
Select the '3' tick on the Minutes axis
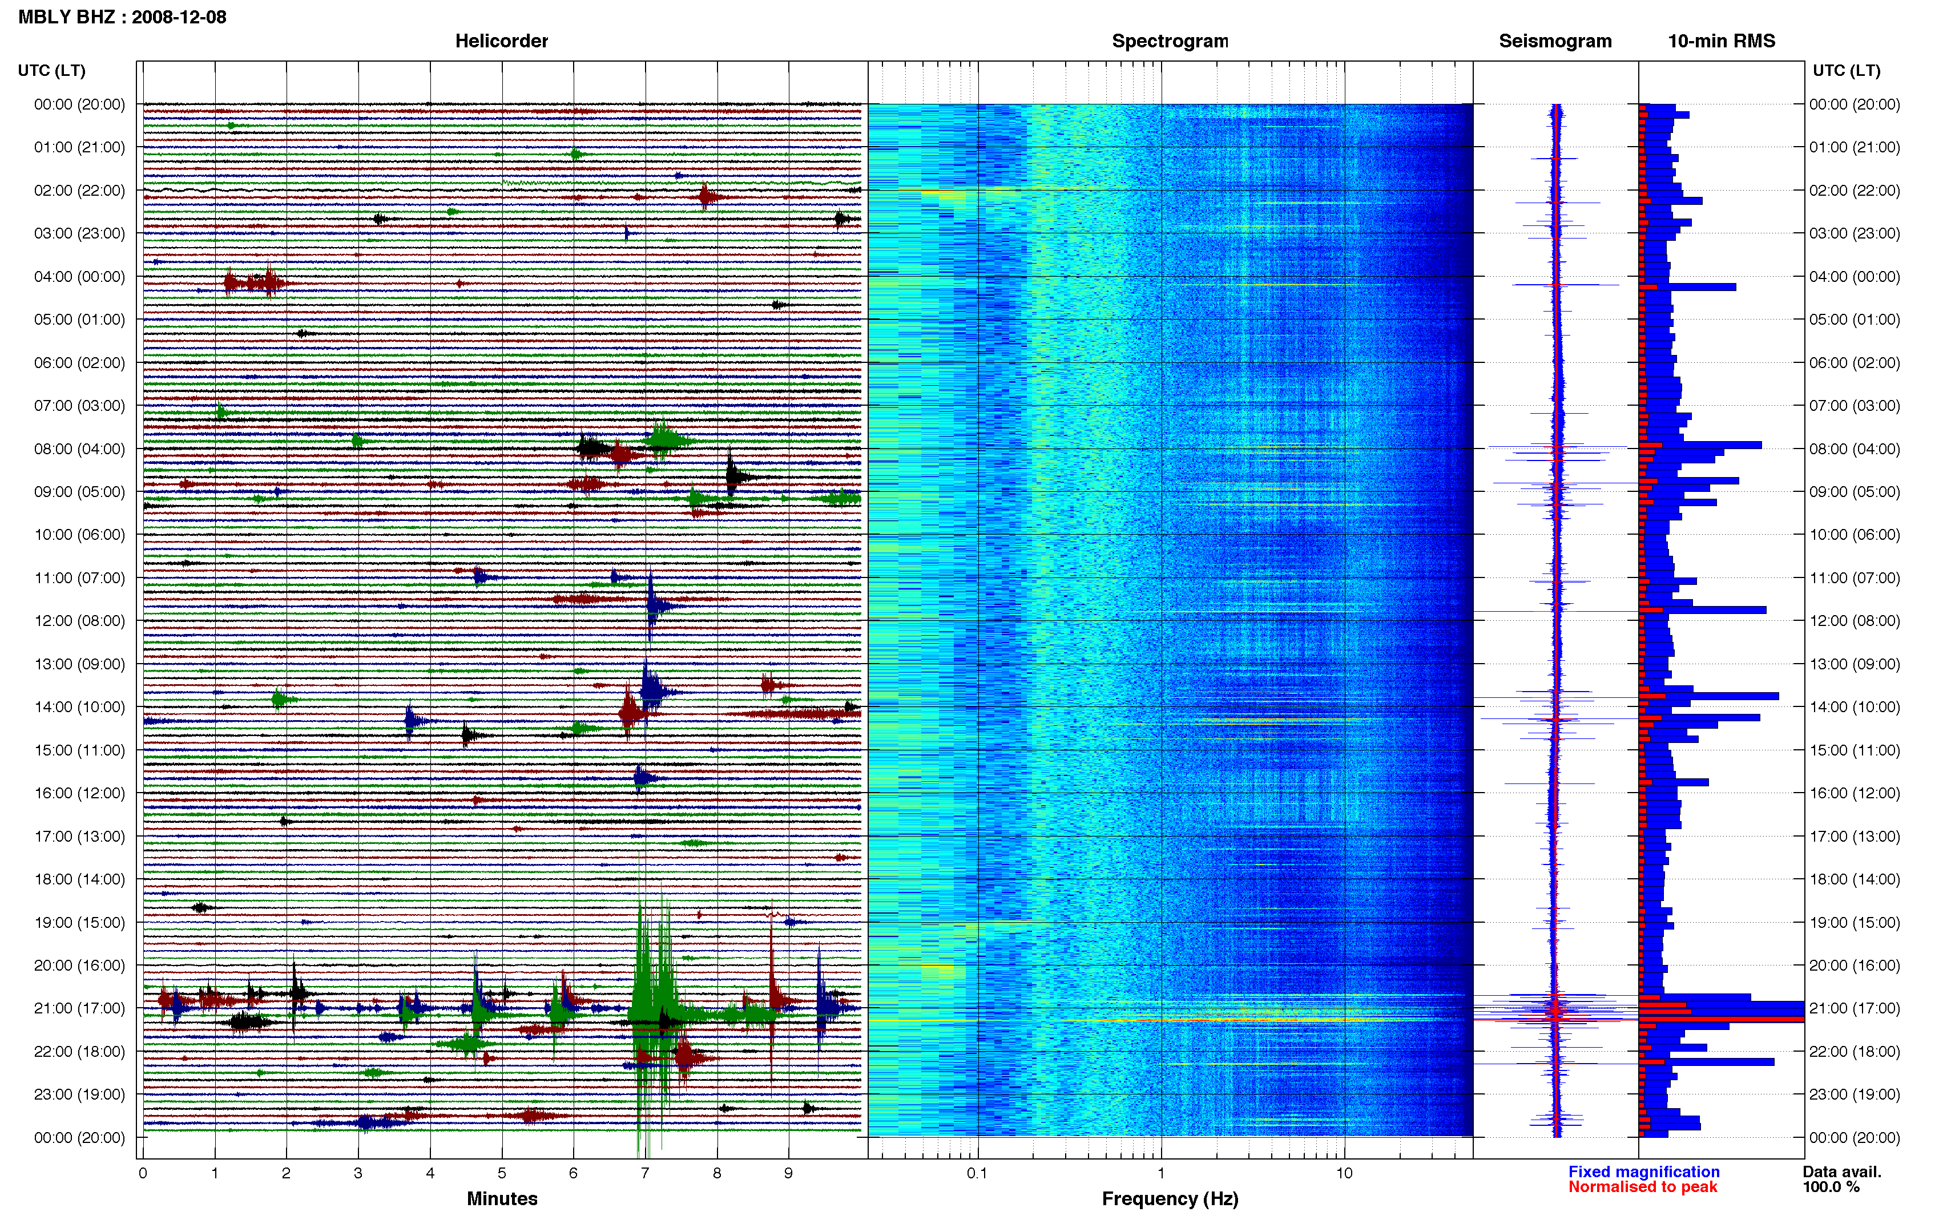(x=358, y=1173)
